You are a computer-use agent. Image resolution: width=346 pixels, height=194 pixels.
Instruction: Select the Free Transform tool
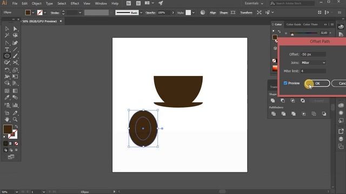click(15, 77)
